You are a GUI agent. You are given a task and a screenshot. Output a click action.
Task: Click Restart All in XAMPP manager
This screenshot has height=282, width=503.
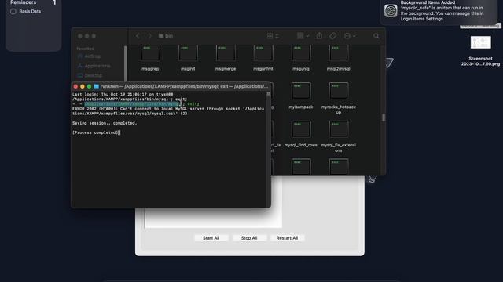[x=287, y=238]
